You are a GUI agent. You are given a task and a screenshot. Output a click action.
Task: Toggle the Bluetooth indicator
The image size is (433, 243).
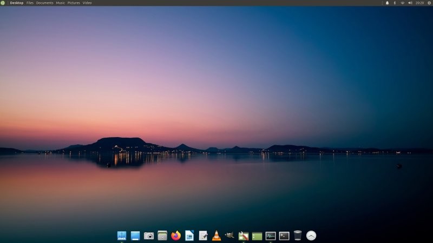(395, 3)
